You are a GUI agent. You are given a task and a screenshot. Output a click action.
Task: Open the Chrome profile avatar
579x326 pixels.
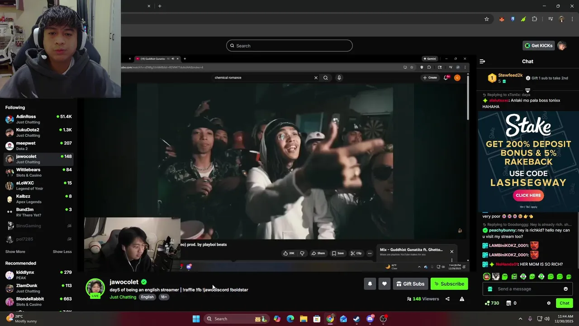(x=561, y=19)
